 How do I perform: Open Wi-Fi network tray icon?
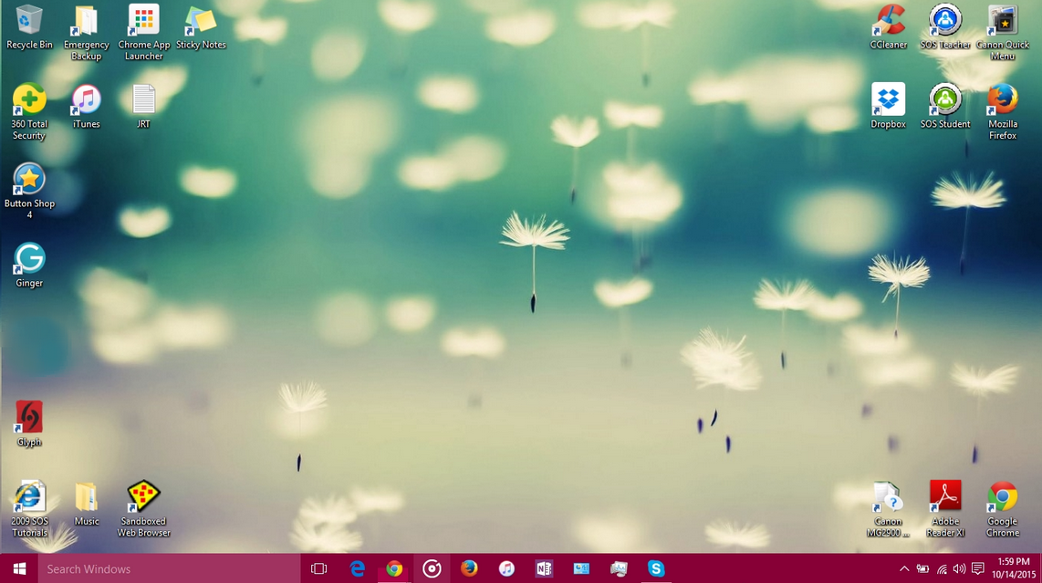[942, 569]
